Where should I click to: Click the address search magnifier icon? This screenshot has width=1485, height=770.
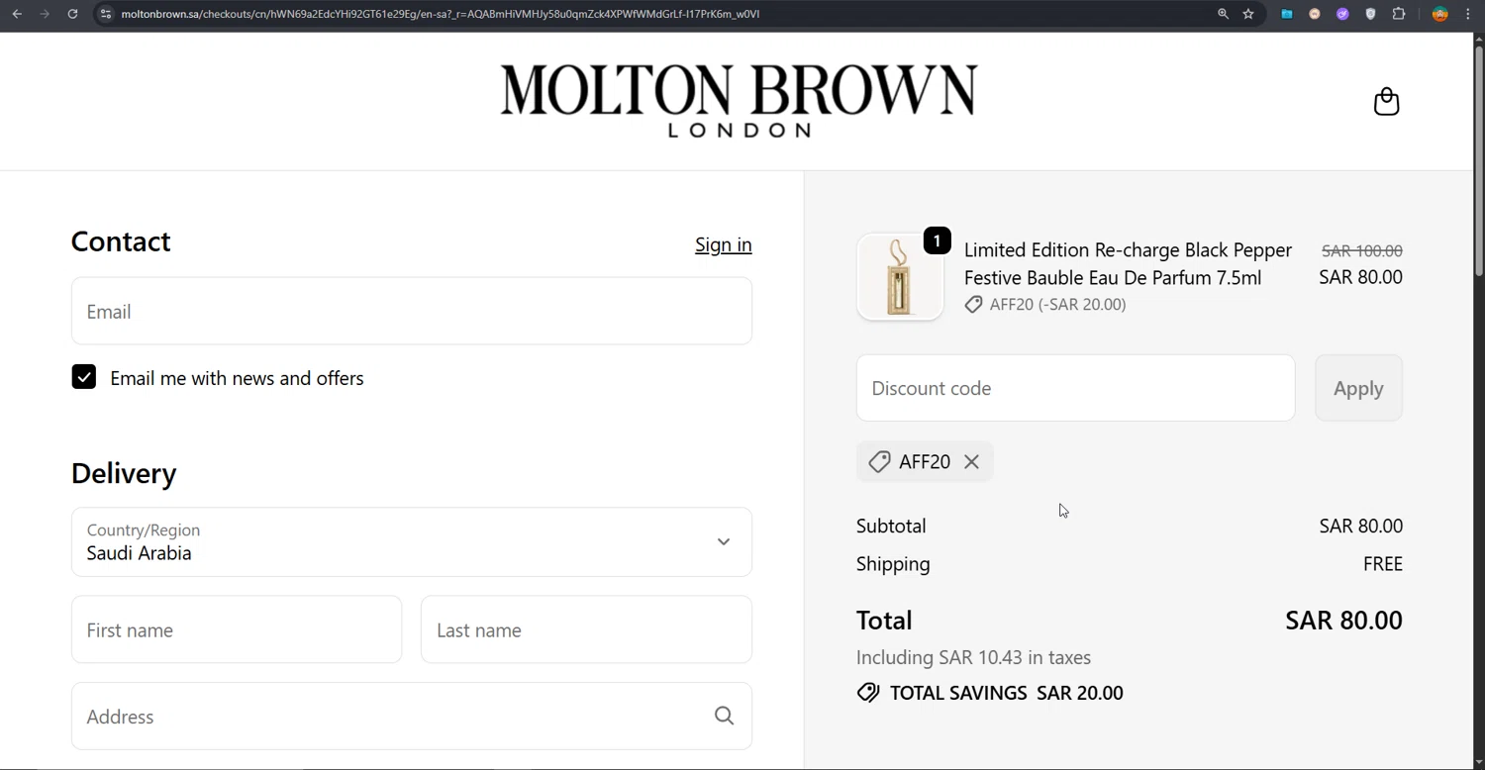tap(724, 716)
